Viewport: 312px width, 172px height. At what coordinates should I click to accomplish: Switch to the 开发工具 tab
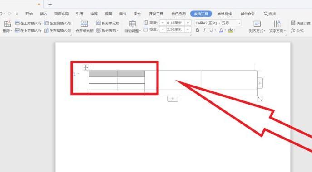click(156, 14)
